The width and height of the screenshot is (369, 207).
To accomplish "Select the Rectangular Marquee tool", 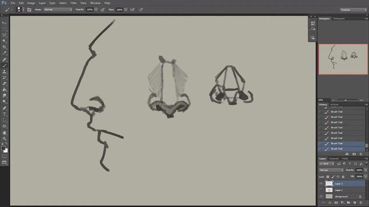I will (x=4, y=29).
